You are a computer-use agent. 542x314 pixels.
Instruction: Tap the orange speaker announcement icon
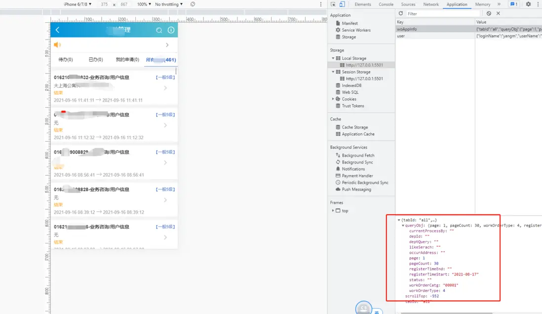(x=57, y=44)
